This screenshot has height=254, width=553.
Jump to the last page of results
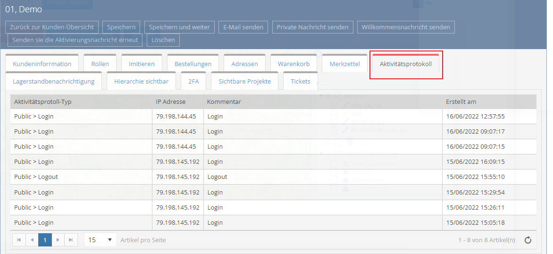coord(70,240)
